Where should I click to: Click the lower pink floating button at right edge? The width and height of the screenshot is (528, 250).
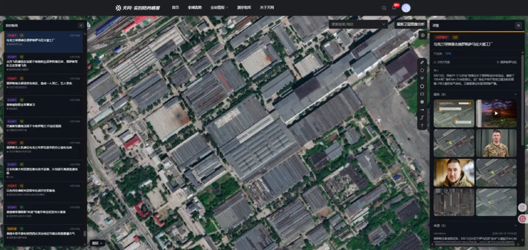pos(522,219)
